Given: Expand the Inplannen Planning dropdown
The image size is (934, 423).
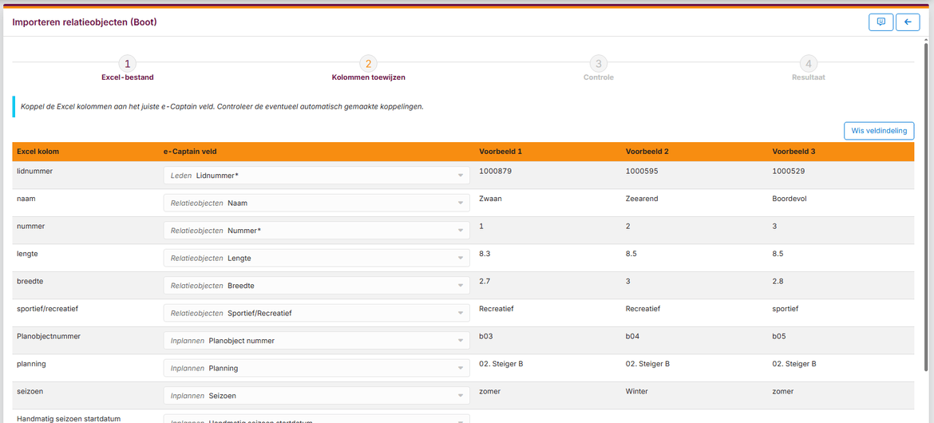Looking at the screenshot, I should 316,369.
